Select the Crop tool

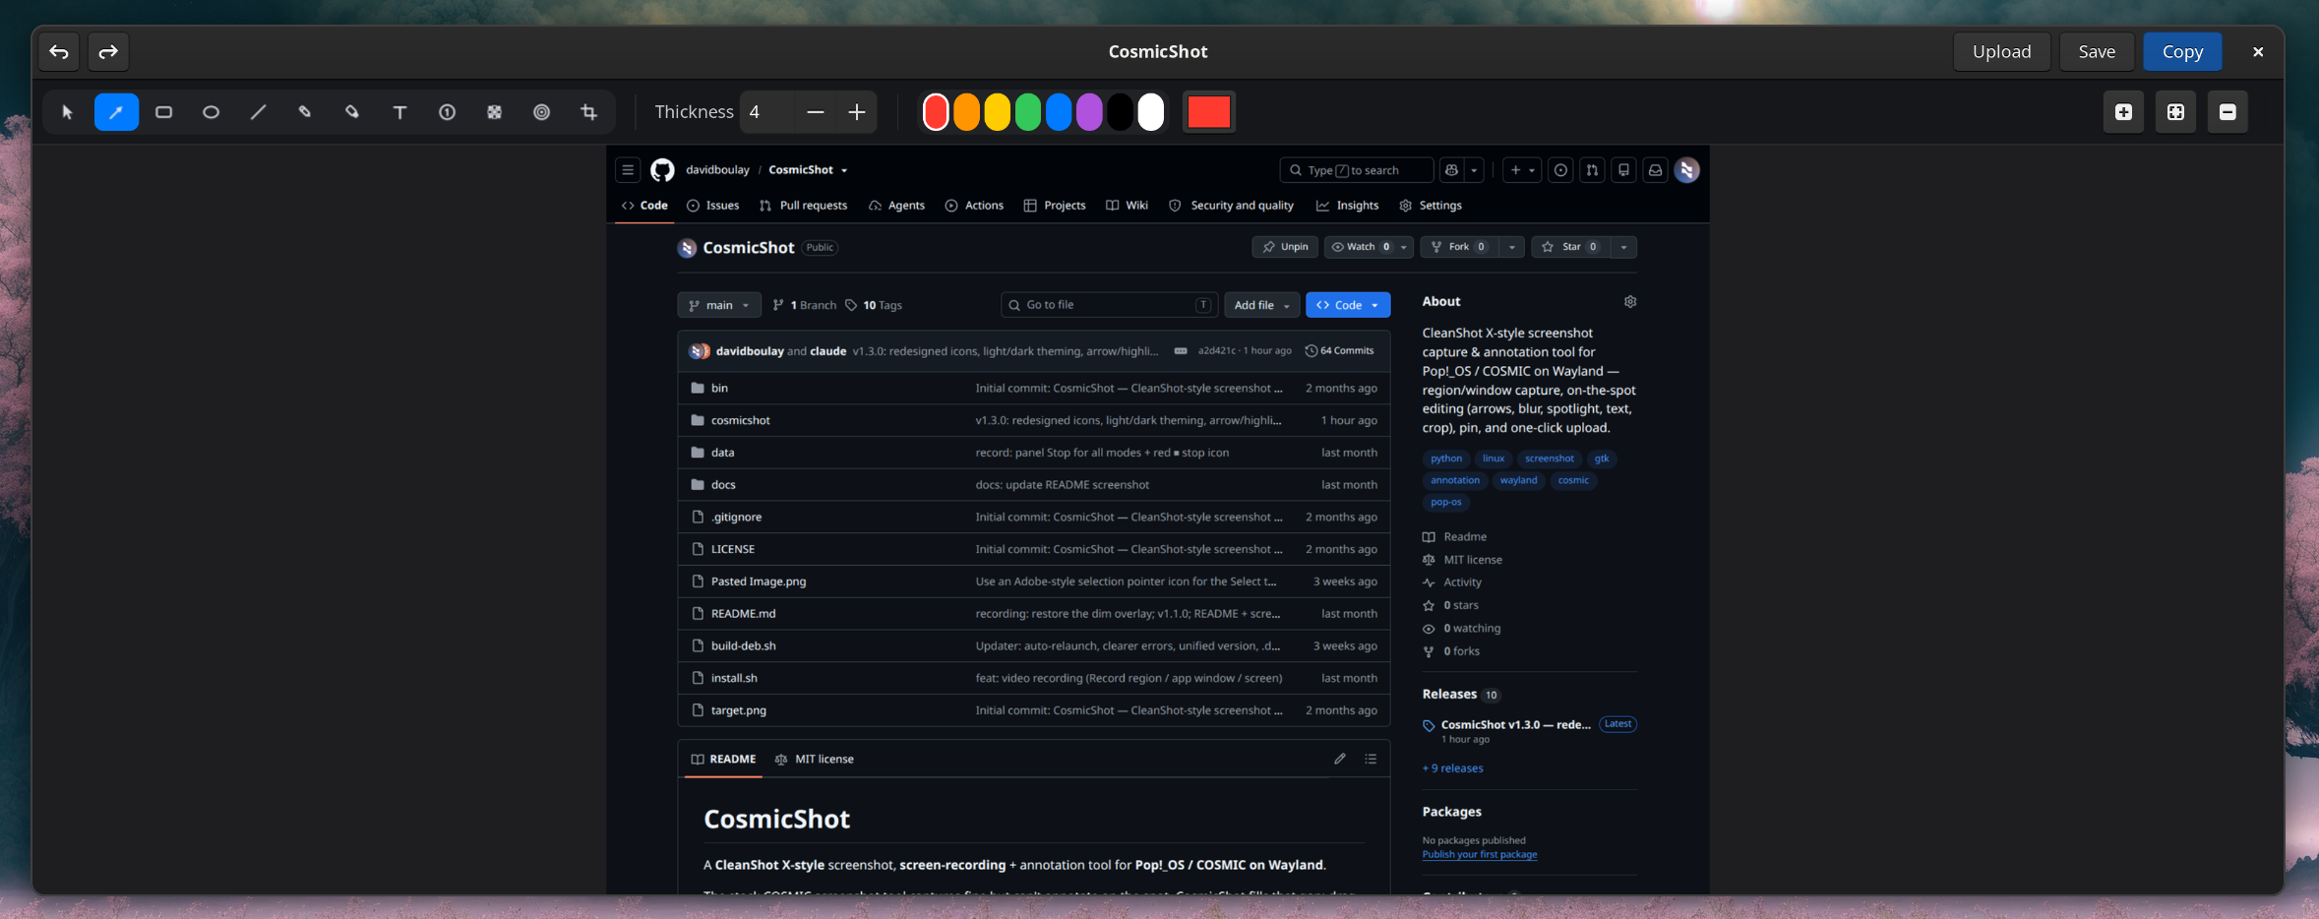[588, 112]
